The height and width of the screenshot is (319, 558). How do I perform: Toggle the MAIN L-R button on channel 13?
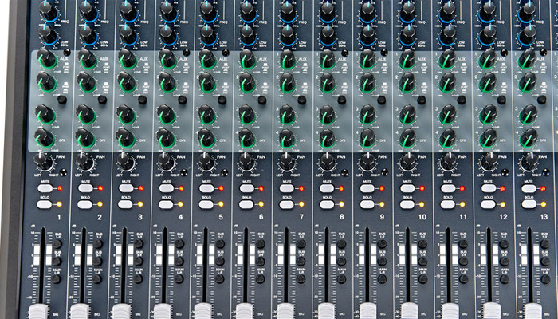(545, 279)
